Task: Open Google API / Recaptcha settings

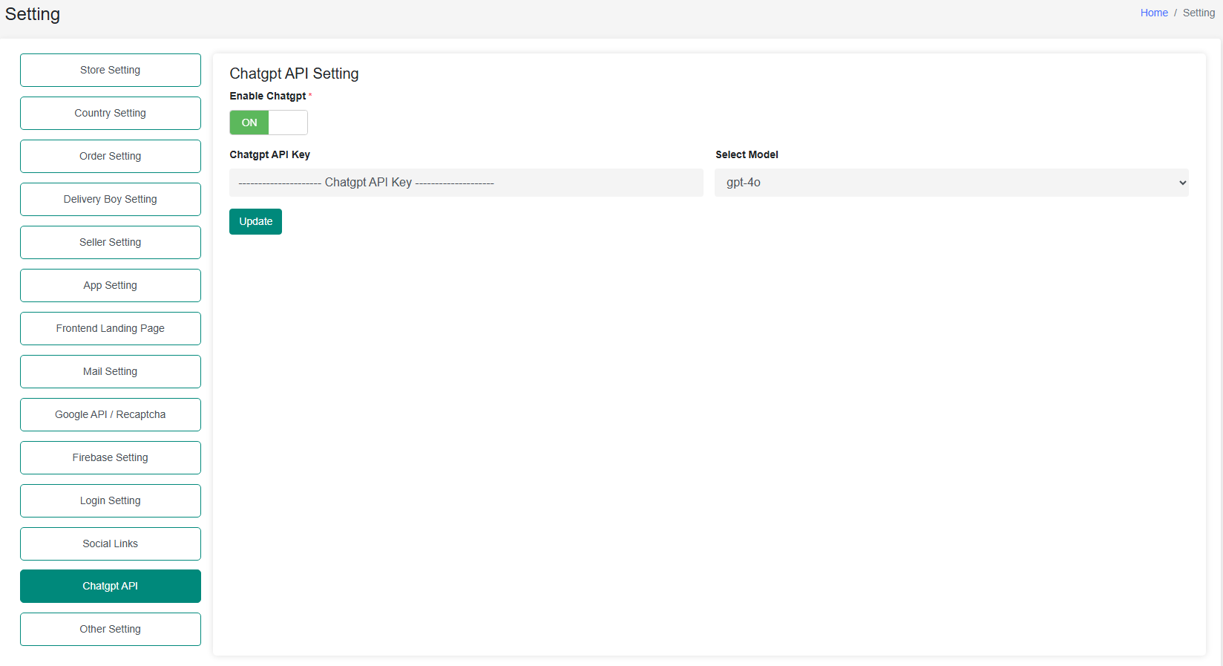Action: [x=111, y=414]
